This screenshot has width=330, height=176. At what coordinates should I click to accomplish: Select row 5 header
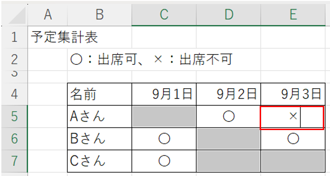(x=14, y=116)
